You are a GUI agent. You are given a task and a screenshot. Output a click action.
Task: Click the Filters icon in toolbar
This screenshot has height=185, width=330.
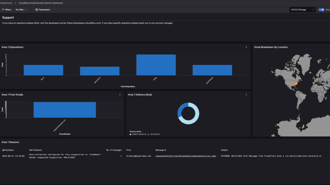tap(3, 10)
